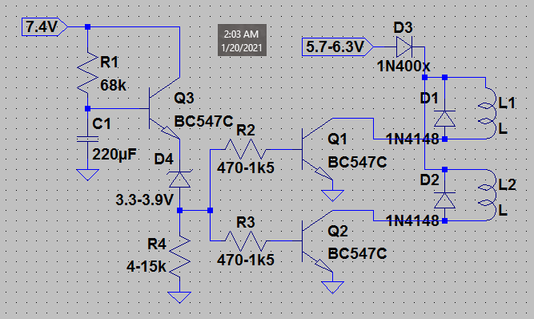The height and width of the screenshot is (319, 534).
Task: Click the 1/20/2021 date text
Action: (x=242, y=48)
